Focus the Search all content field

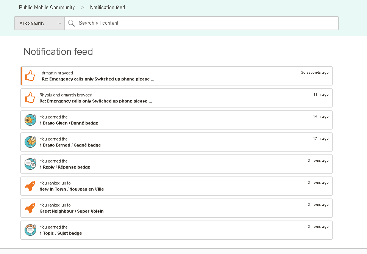(x=205, y=23)
